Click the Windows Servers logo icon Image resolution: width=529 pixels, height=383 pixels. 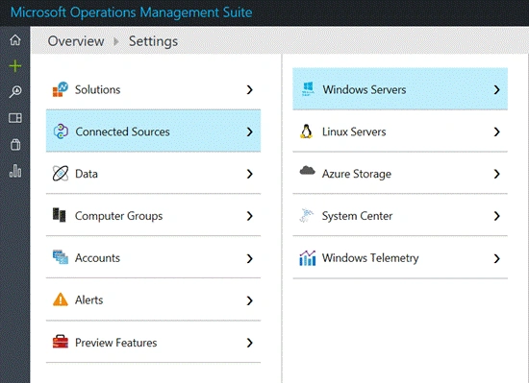pos(308,89)
